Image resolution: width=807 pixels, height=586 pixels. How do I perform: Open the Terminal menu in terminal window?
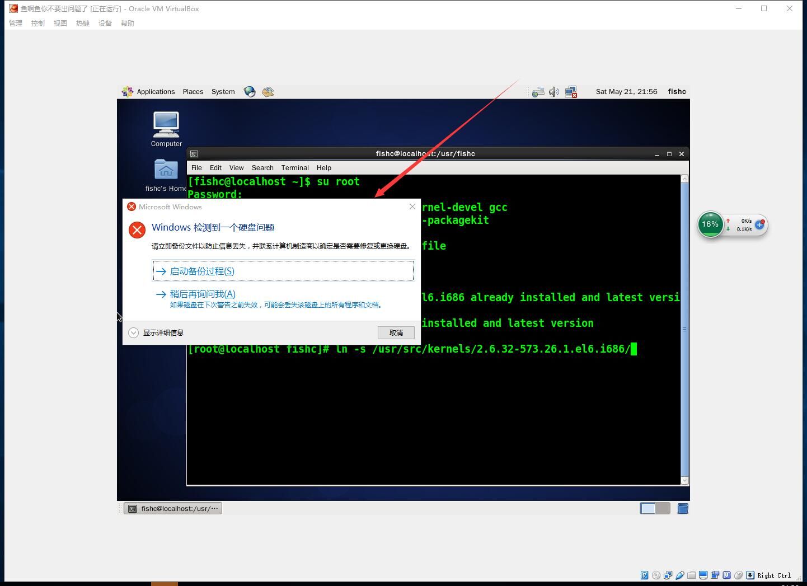295,168
